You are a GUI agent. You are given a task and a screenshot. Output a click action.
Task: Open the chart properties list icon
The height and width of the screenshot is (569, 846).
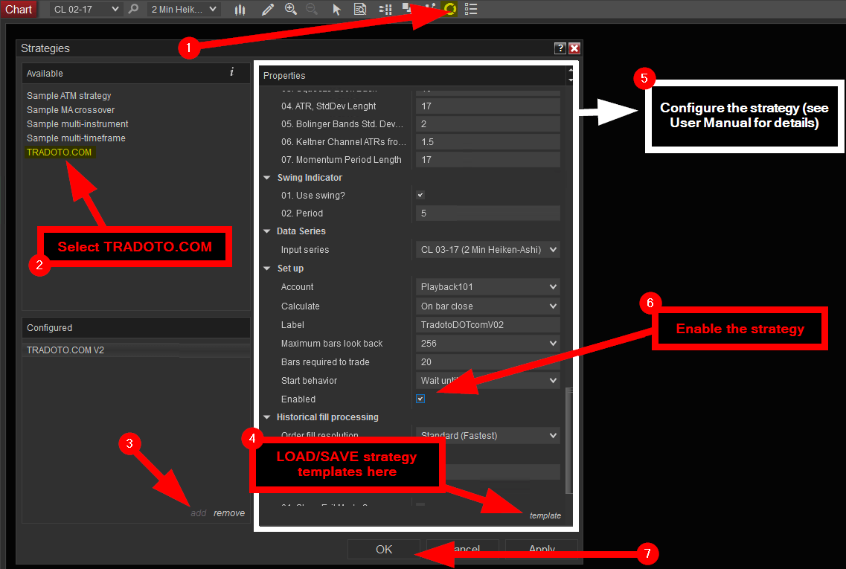471,10
